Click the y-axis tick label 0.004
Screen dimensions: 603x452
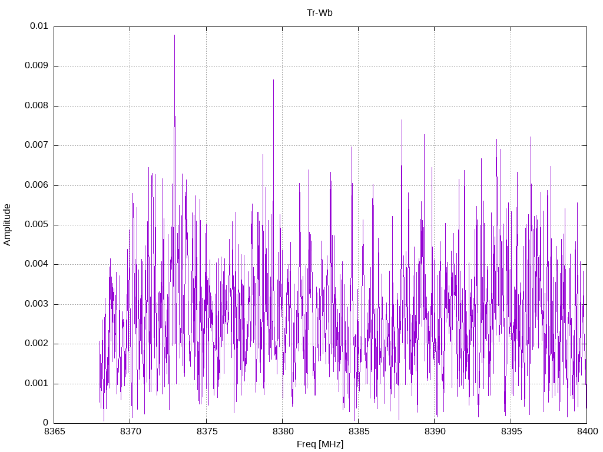click(37, 264)
